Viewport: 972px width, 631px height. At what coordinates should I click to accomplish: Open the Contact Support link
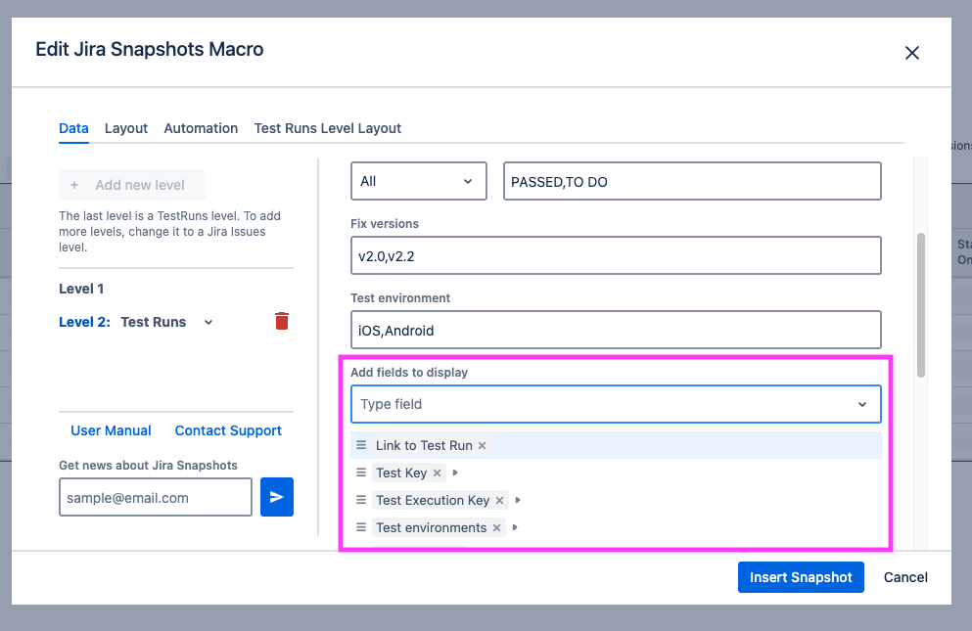(228, 430)
